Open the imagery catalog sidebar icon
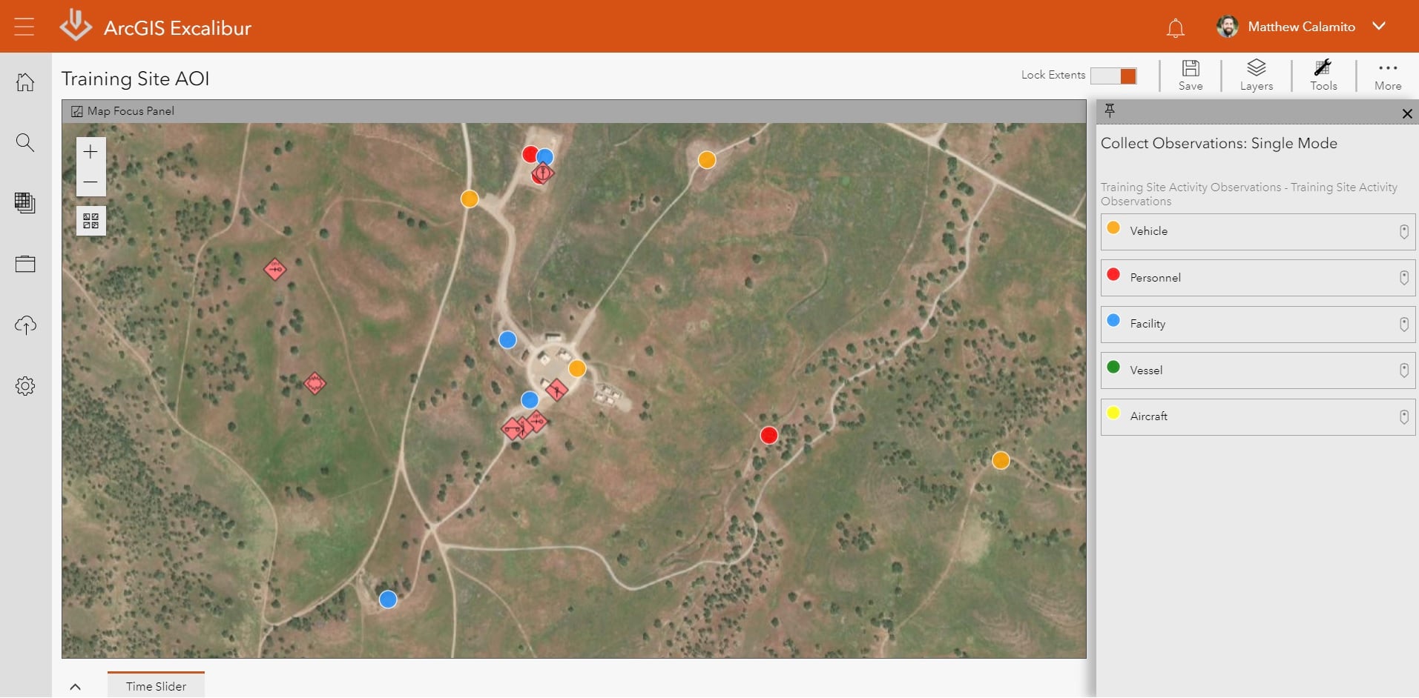Viewport: 1419px width, 698px height. (x=25, y=203)
